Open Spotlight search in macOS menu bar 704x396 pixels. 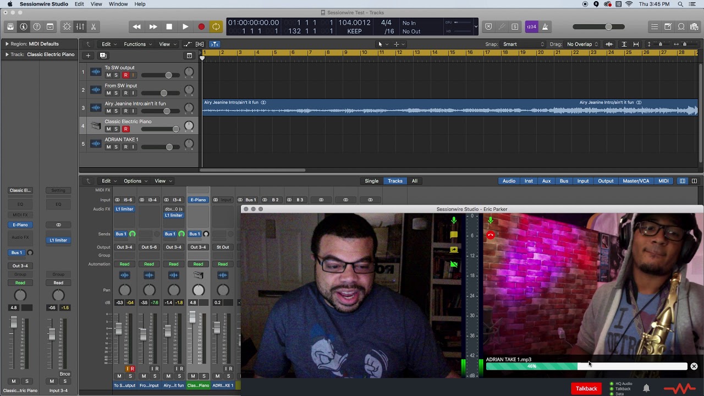coord(680,4)
